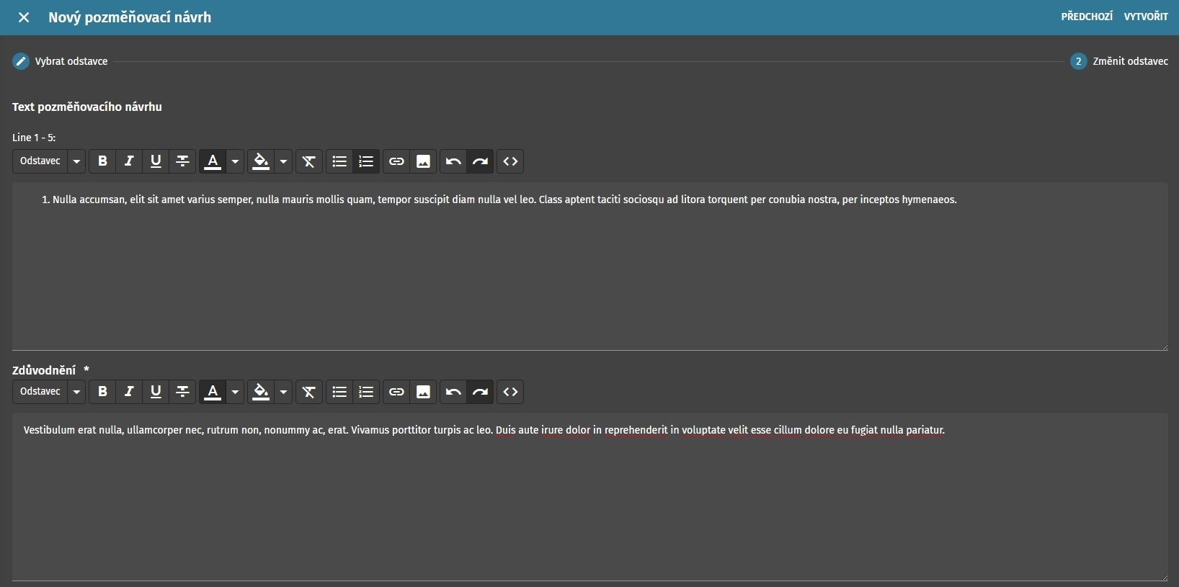This screenshot has width=1179, height=587.
Task: Insert image in the amendment text toolbar
Action: pyautogui.click(x=424, y=161)
